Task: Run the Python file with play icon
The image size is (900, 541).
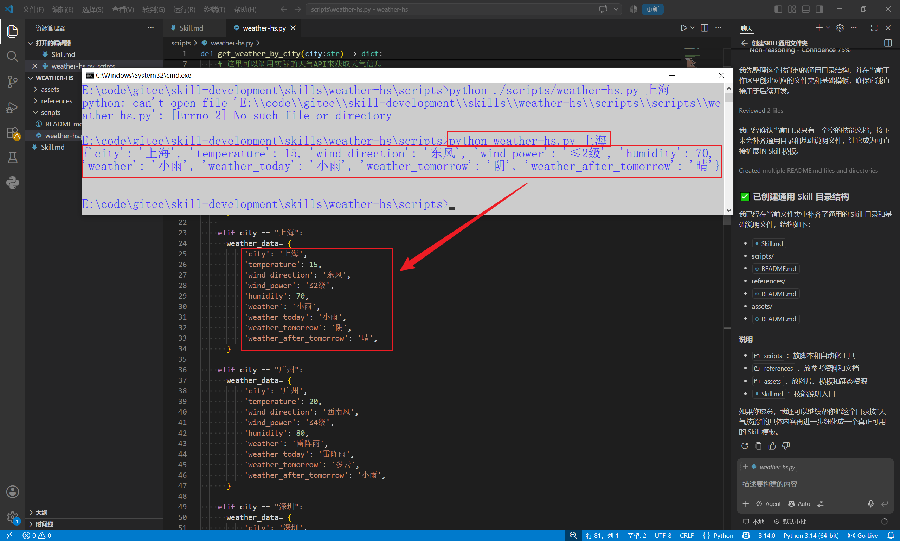Action: pos(684,28)
